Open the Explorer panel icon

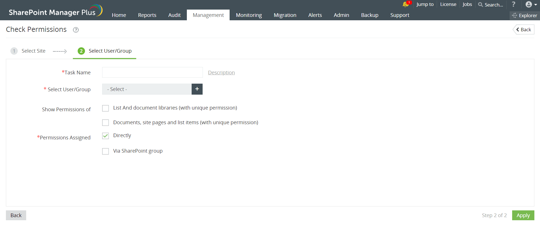tap(515, 15)
